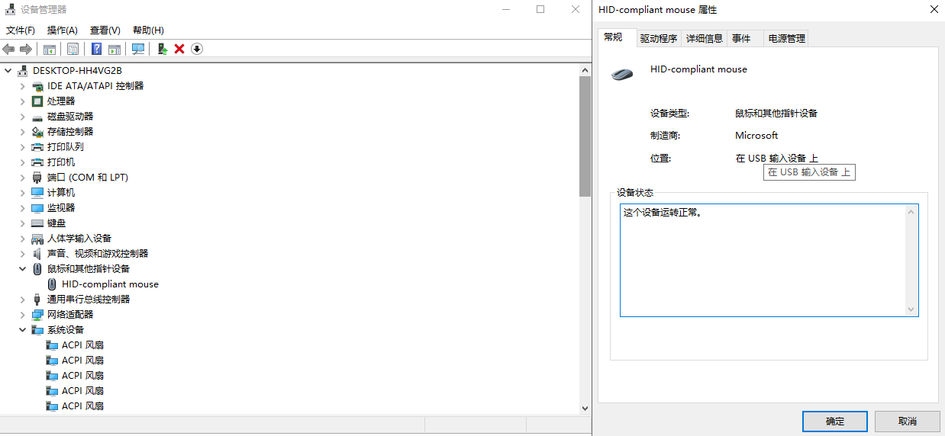The height and width of the screenshot is (436, 945).
Task: Click the 处理器 processor icon
Action: tap(37, 101)
